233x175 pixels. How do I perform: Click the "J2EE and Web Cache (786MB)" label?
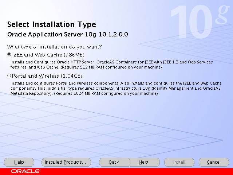48,55
